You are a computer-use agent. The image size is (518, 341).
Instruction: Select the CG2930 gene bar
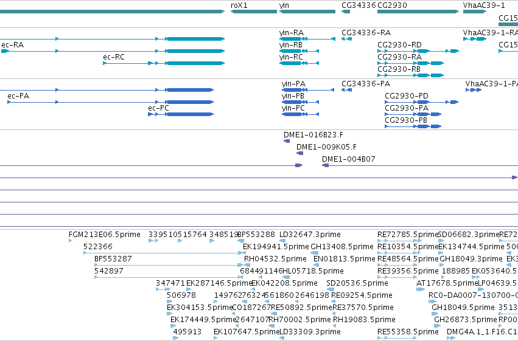coord(418,12)
